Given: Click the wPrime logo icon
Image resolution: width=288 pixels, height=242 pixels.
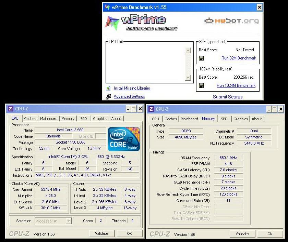Looking at the screenshot, I should 112,23.
